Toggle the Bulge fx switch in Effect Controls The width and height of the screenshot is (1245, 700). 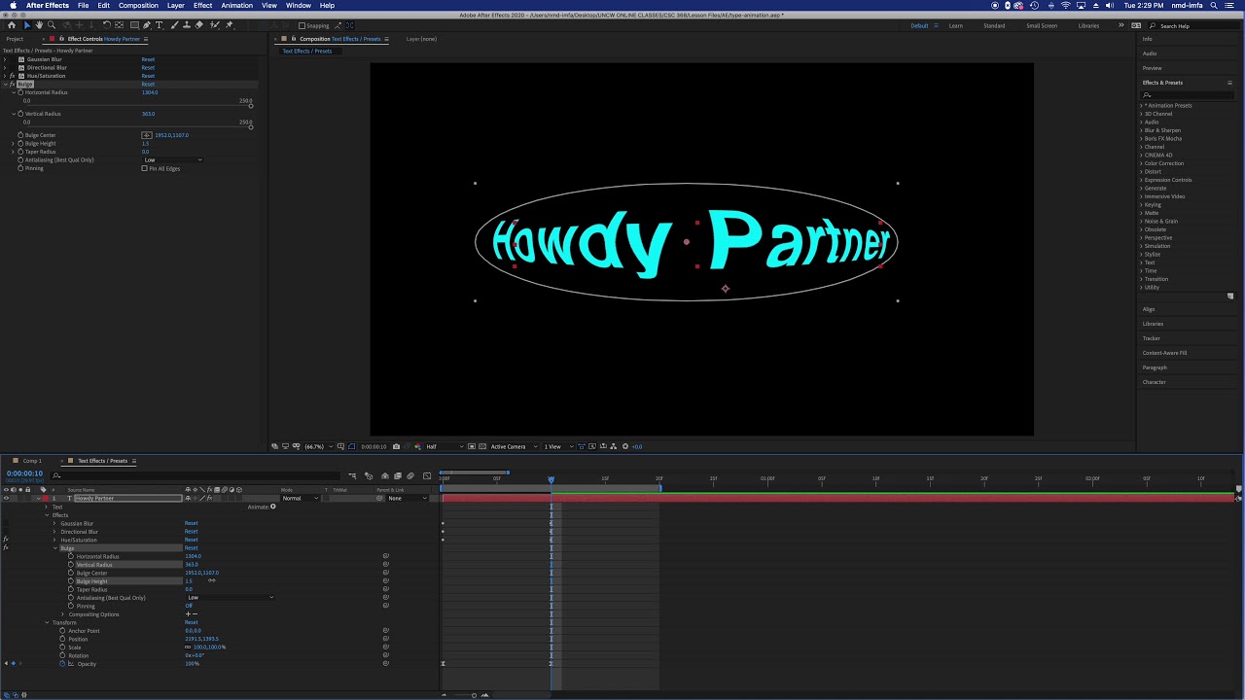(12, 85)
